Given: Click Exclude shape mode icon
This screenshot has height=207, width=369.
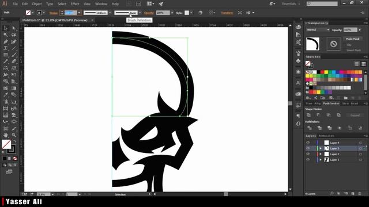Looking at the screenshot, I should tap(338, 115).
